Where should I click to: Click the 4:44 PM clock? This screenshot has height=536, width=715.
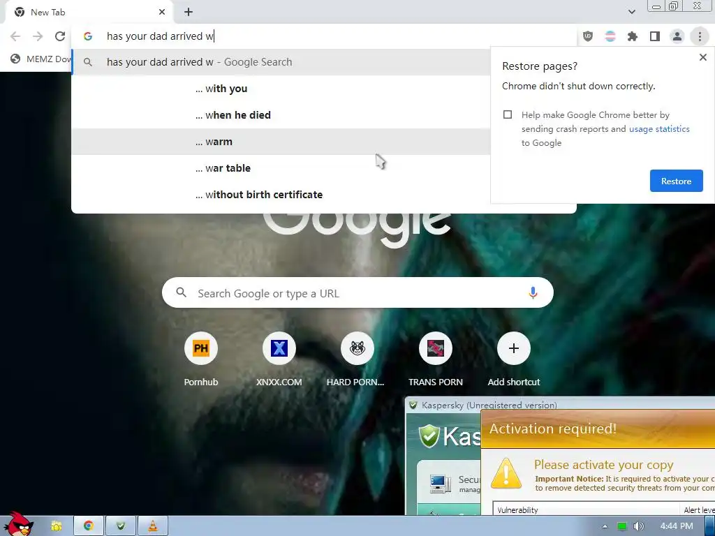pos(677,526)
